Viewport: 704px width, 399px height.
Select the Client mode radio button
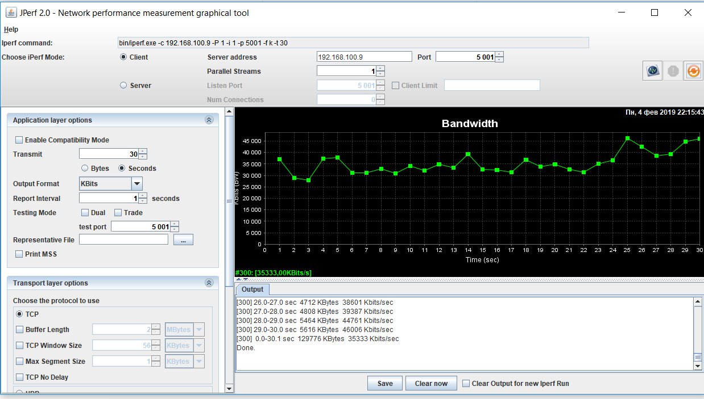tap(123, 57)
